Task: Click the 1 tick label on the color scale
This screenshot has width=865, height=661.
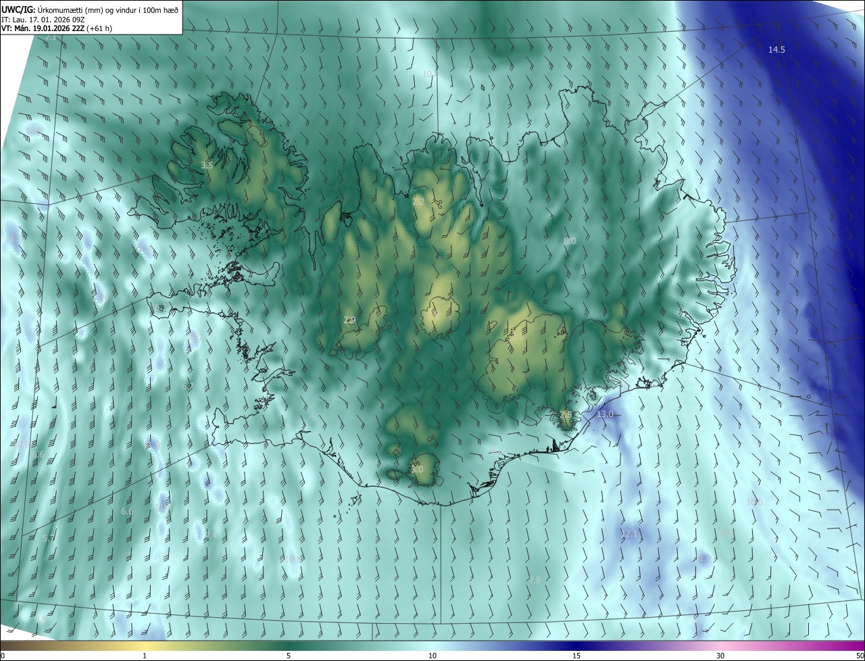Action: tap(145, 656)
